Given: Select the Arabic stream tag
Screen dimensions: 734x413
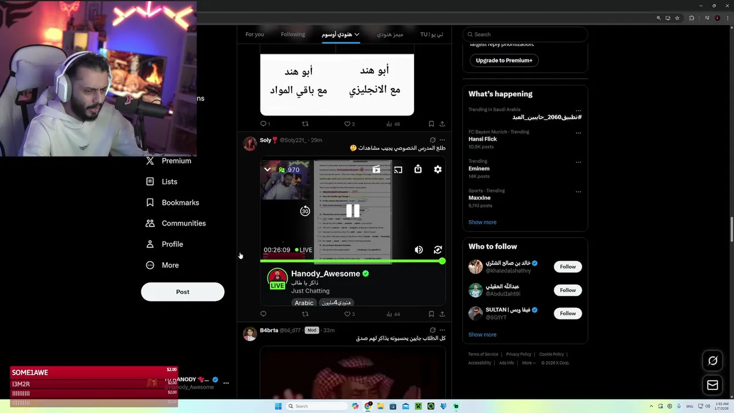Looking at the screenshot, I should [304, 303].
